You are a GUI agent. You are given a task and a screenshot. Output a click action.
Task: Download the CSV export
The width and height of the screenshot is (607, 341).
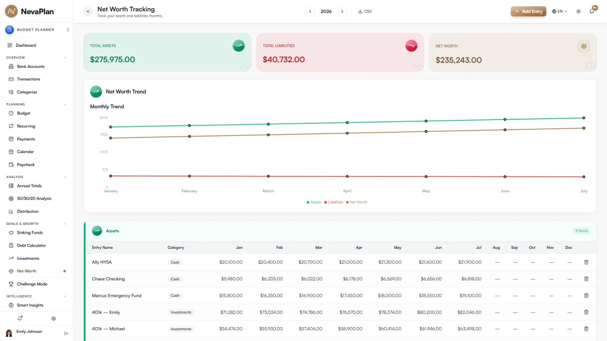[365, 11]
